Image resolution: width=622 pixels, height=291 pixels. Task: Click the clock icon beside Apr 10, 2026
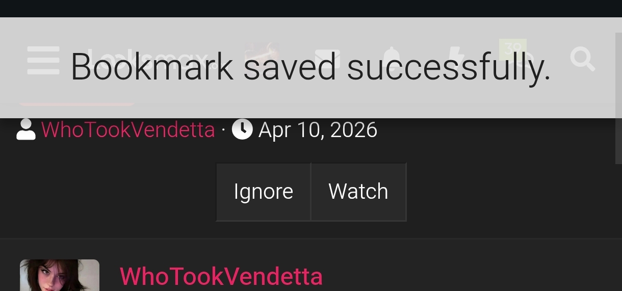[x=242, y=129]
